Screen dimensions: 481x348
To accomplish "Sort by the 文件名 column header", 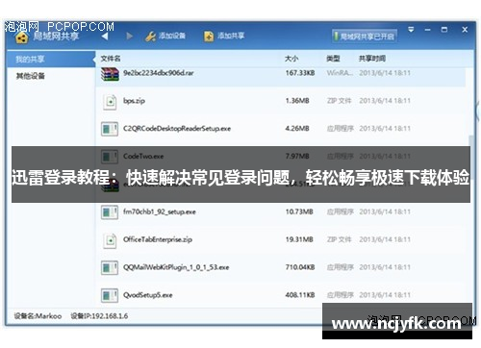I will click(111, 59).
